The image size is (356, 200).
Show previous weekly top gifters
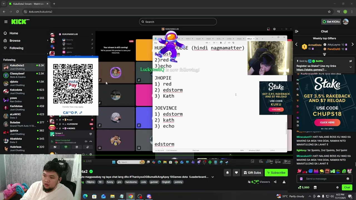point(296,44)
